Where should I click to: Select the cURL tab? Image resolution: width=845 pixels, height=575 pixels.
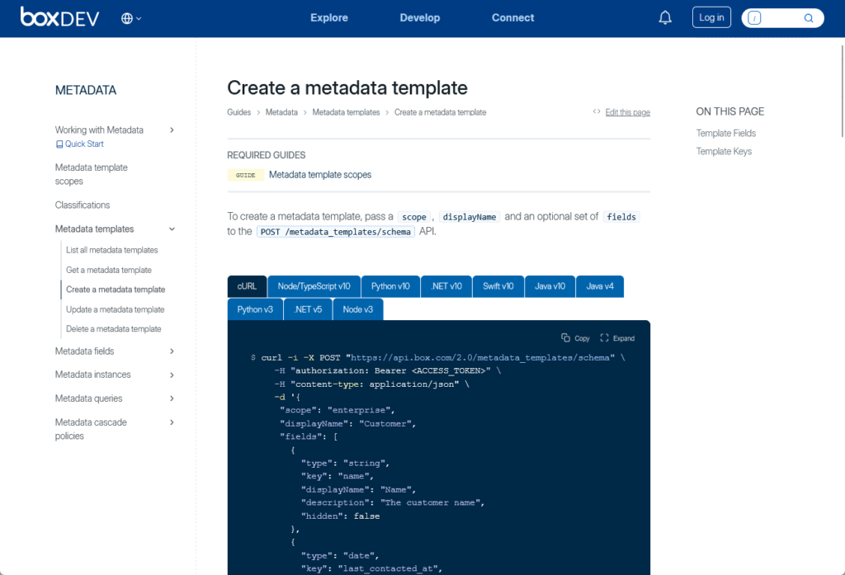(247, 286)
